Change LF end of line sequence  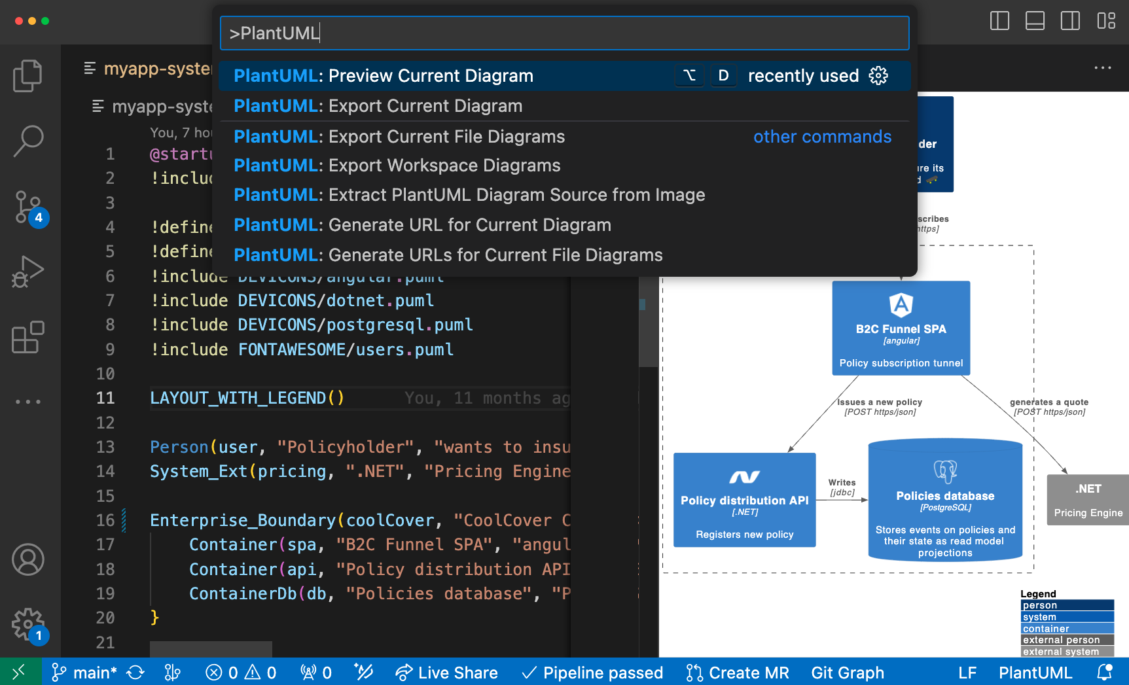pyautogui.click(x=967, y=673)
